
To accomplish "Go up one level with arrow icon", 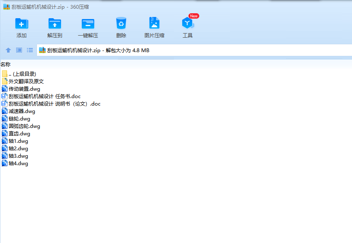I will click(x=8, y=50).
